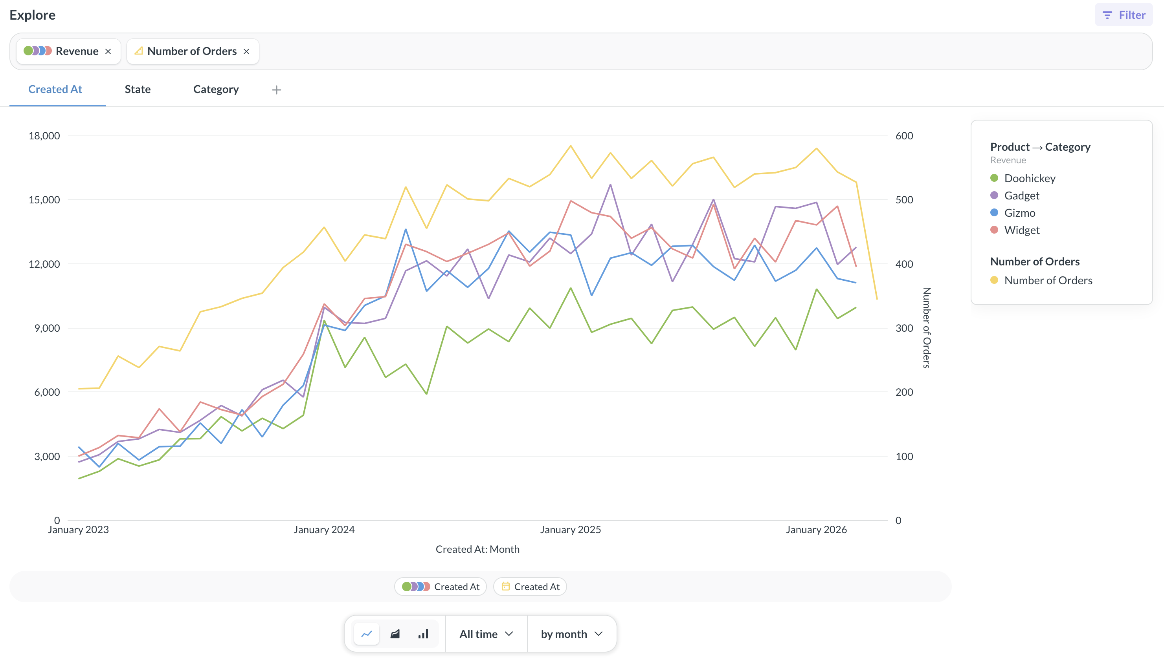Select the line chart visualization icon
This screenshot has height=669, width=1164.
(x=366, y=634)
